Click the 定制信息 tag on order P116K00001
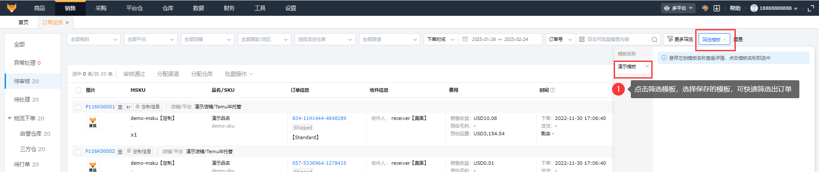The width and height of the screenshot is (819, 172). 148,107
